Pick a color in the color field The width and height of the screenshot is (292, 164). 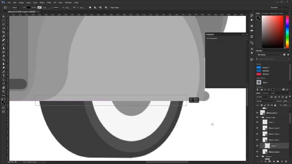pyautogui.click(x=273, y=32)
